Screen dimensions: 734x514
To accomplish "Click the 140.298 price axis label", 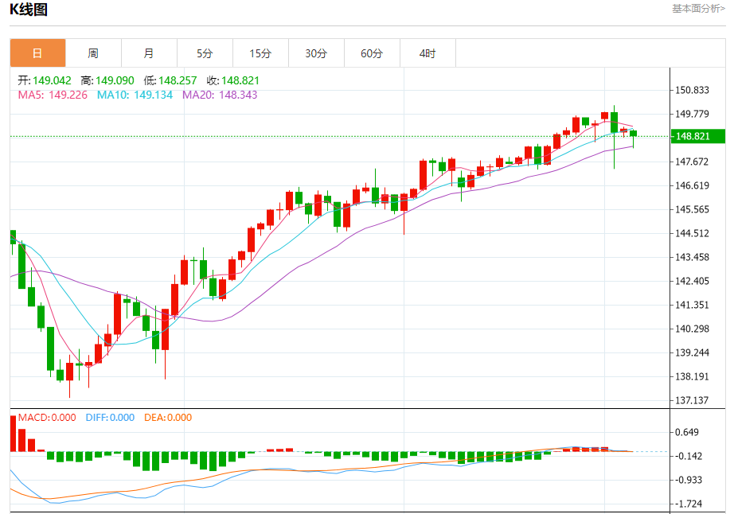I will pyautogui.click(x=692, y=329).
